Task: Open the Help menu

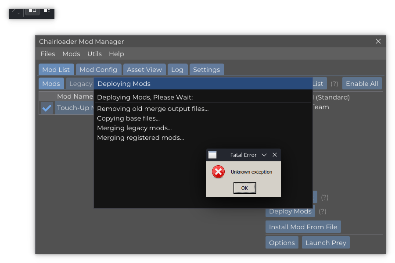Action: tap(116, 54)
